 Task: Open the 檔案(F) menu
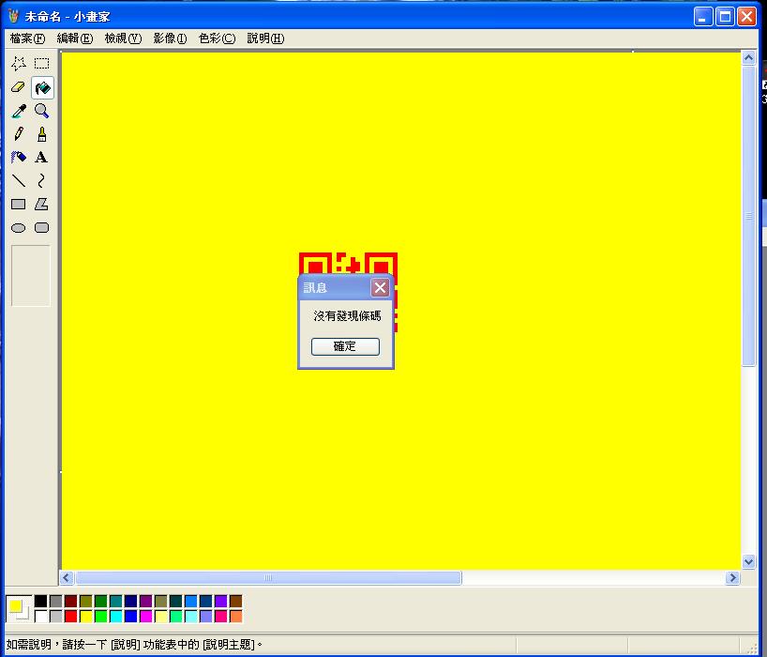[x=27, y=38]
